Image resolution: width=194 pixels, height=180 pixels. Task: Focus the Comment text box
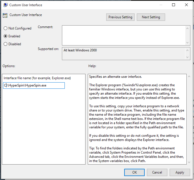coord(123,35)
